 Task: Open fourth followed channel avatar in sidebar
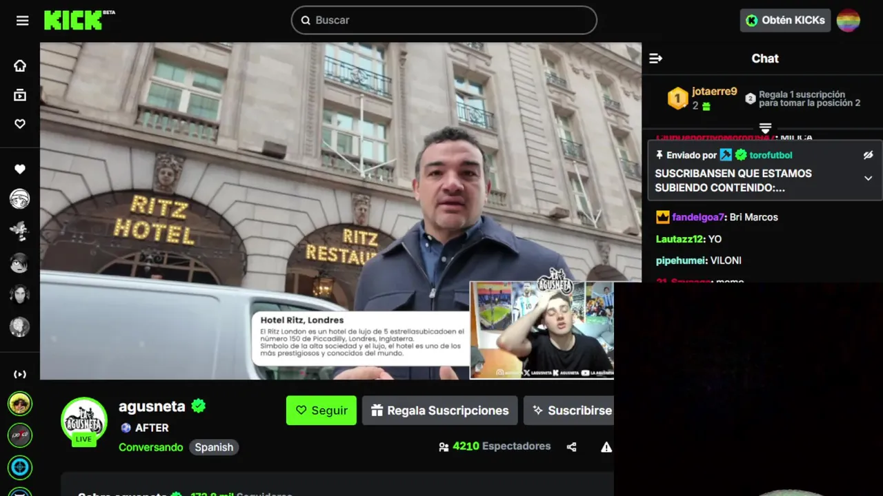(x=19, y=294)
